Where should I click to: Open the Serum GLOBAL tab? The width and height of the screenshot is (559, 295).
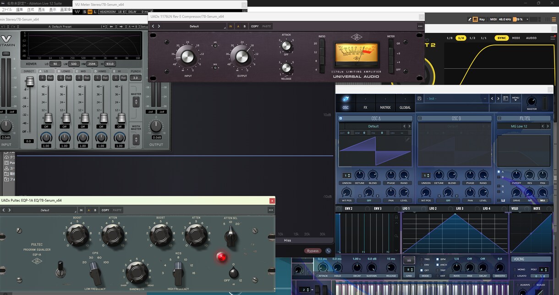[x=405, y=107]
